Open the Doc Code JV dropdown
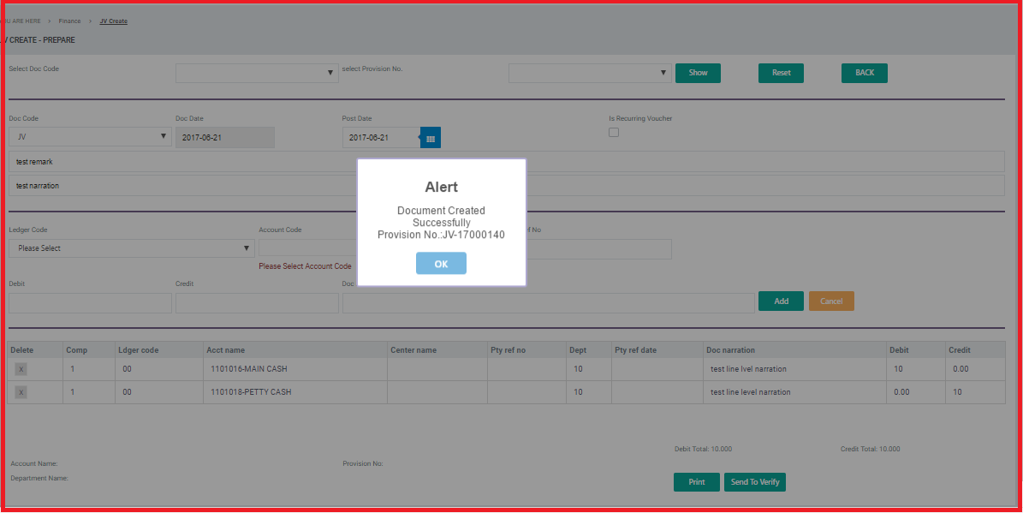 (90, 137)
